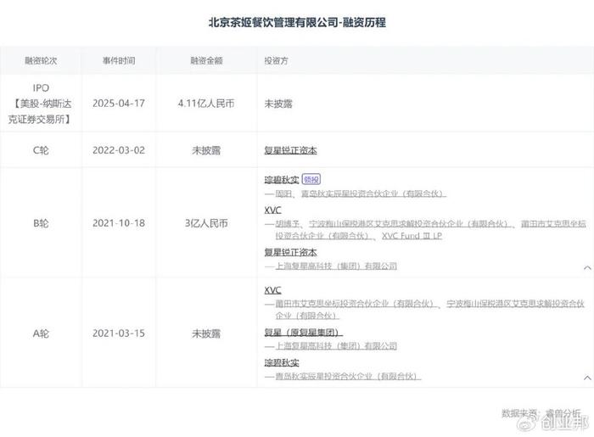Select the B轮 round cell
Screen dimensions: 594x437
tap(41, 223)
